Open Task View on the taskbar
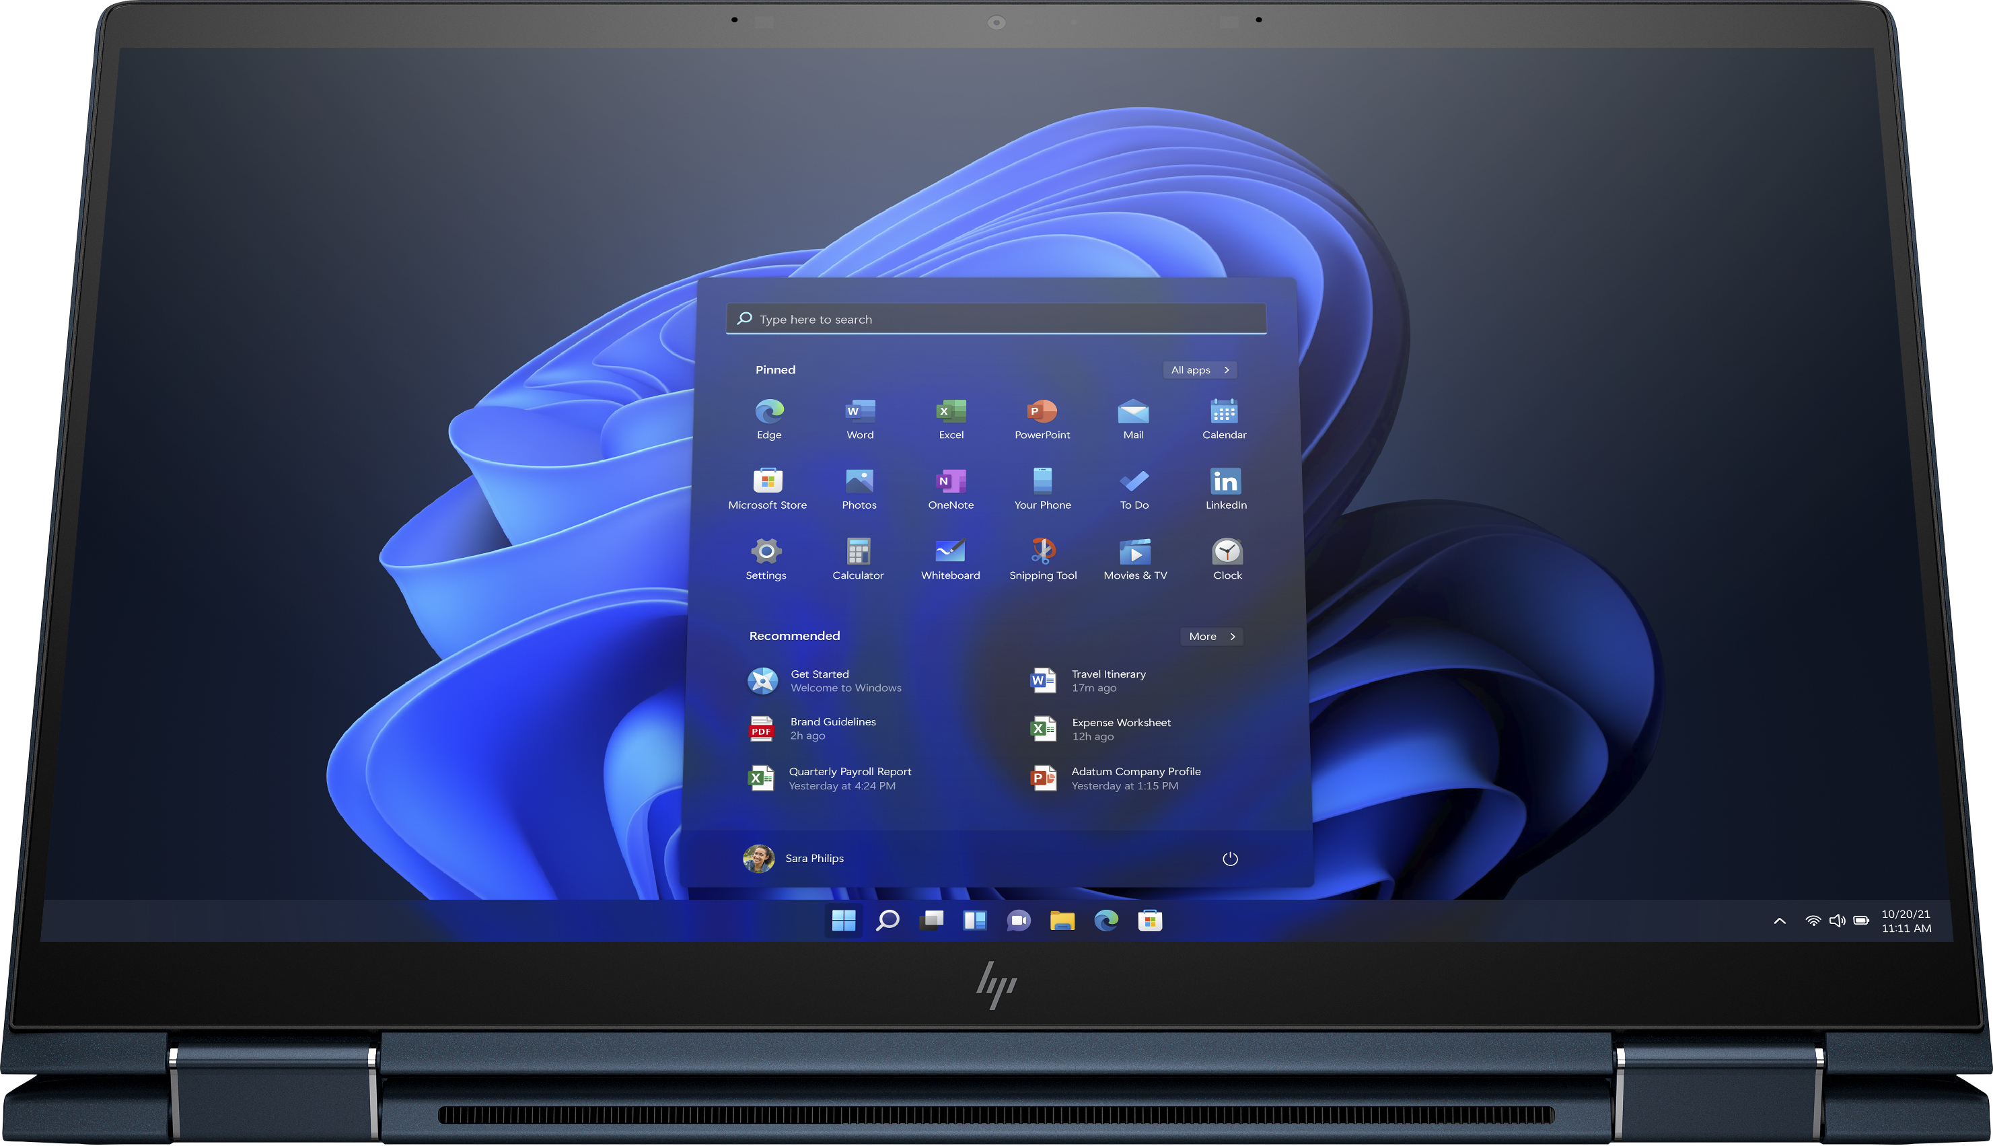This screenshot has height=1146, width=1993. tap(932, 920)
